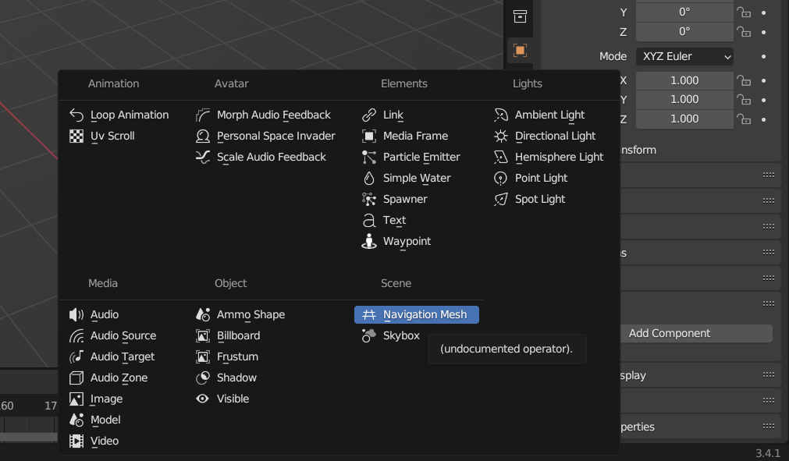Click the Audio speaker icon
This screenshot has height=461, width=789.
(x=76, y=314)
